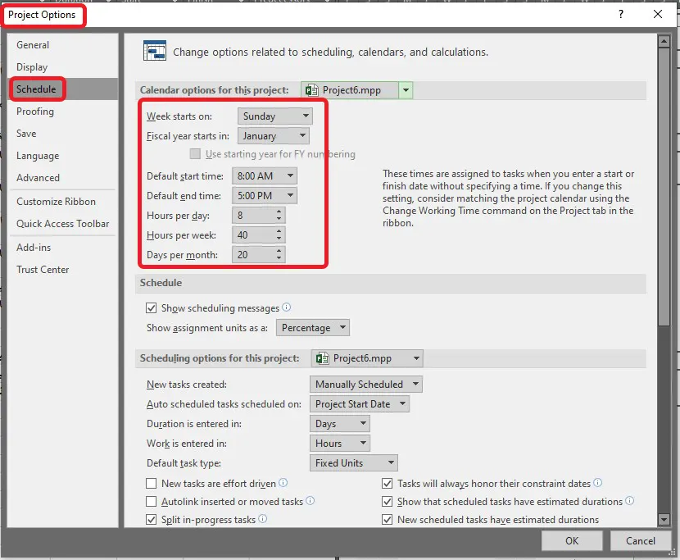Enable New tasks are effort driven

[x=151, y=484]
